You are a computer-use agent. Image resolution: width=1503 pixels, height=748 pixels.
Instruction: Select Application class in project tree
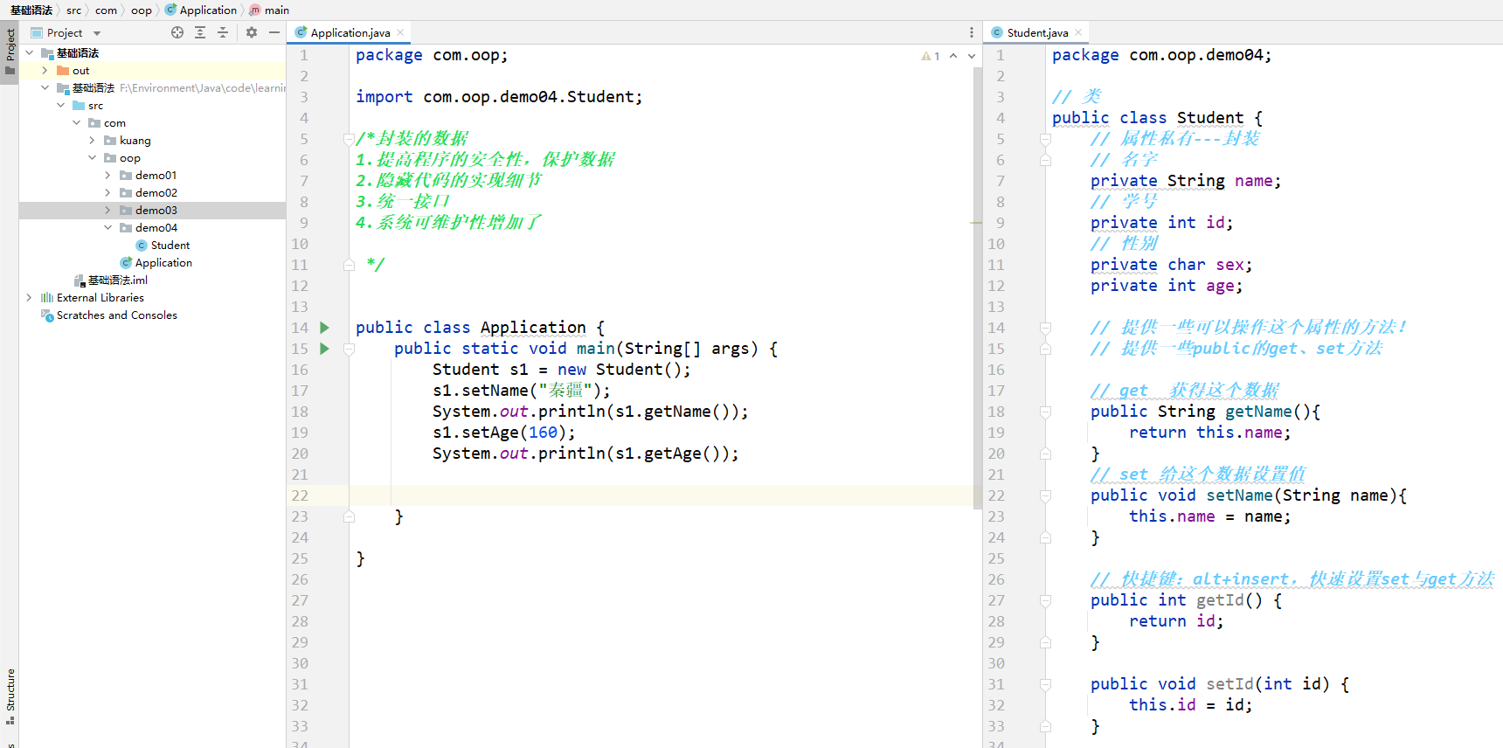[156, 263]
